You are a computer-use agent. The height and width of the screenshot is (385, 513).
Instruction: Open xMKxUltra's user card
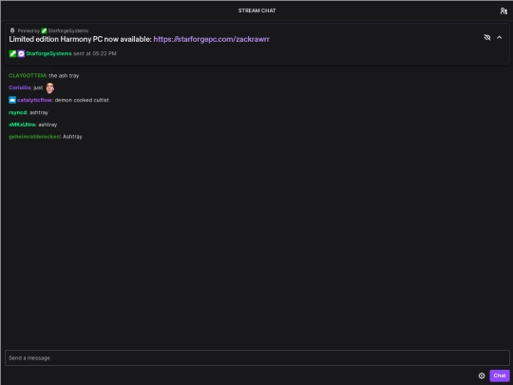(23, 125)
